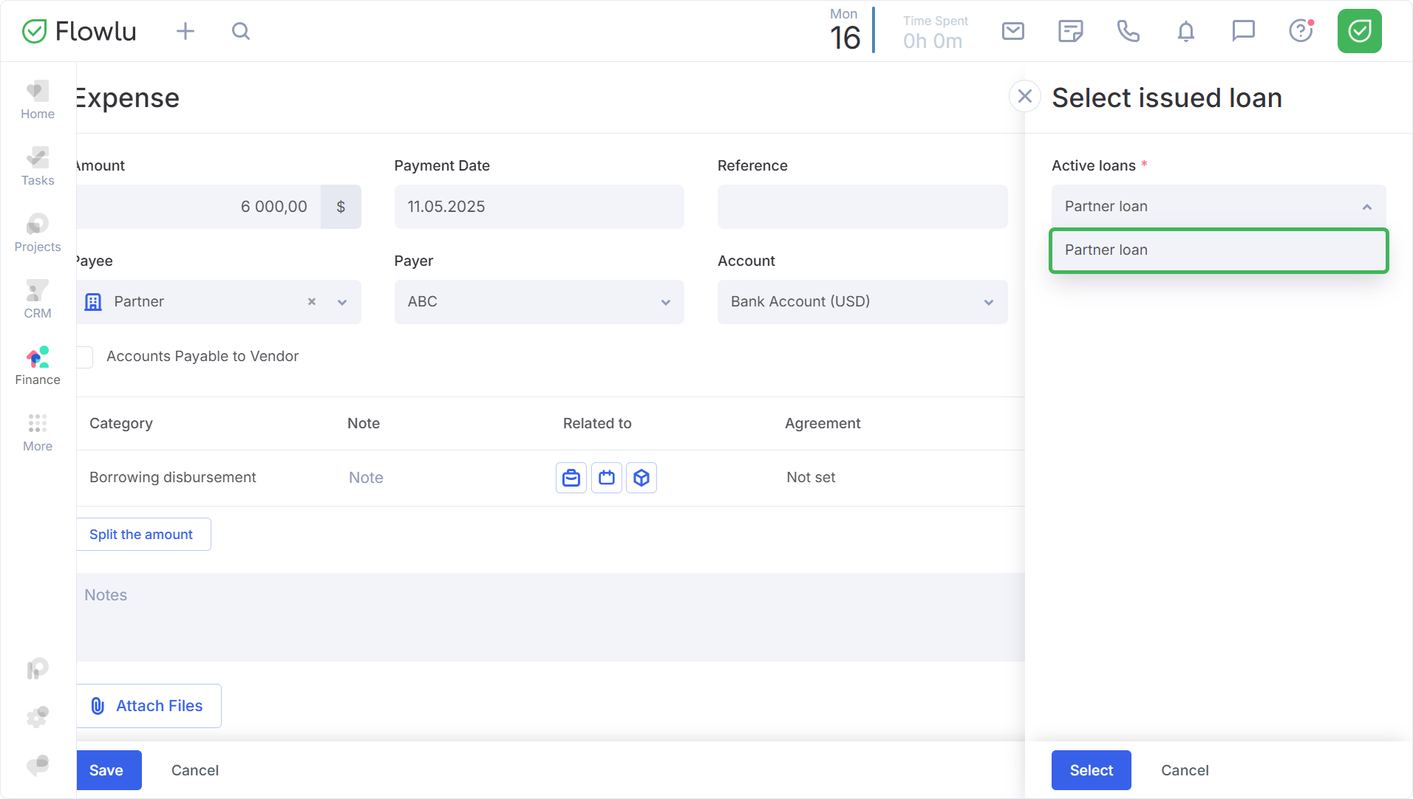Go to Finance in sidebar
The width and height of the screenshot is (1413, 799).
pos(38,366)
